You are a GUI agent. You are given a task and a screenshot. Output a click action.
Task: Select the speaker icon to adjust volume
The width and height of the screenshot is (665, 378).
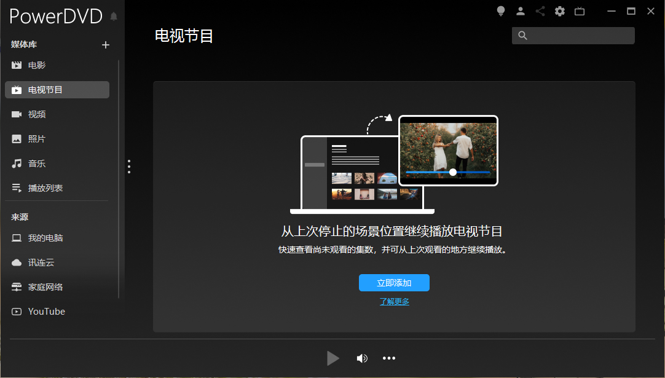362,358
